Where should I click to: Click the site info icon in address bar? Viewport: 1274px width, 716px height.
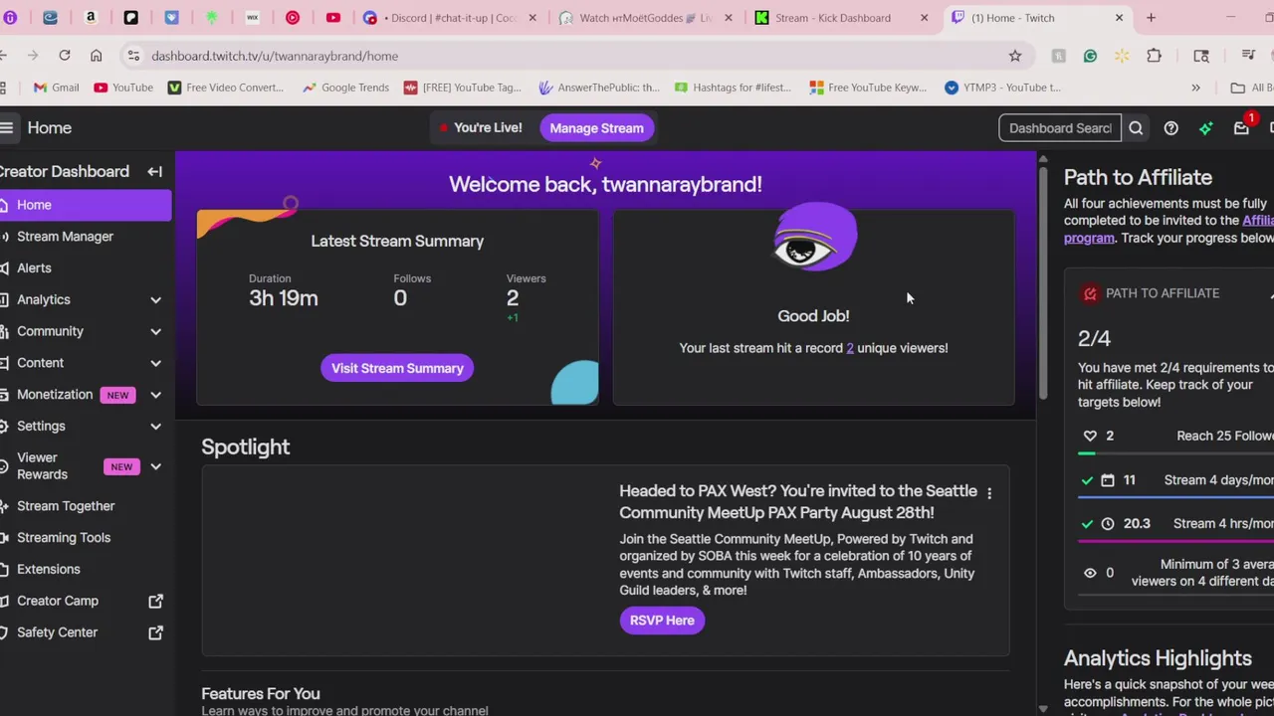(x=133, y=56)
